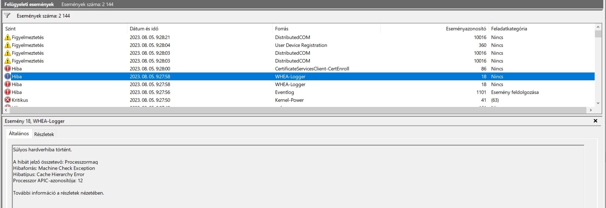Viewport: 606px width, 208px height.
Task: Click error icon of CertificateServicesClient-CertEnroll event
Action: 8,69
